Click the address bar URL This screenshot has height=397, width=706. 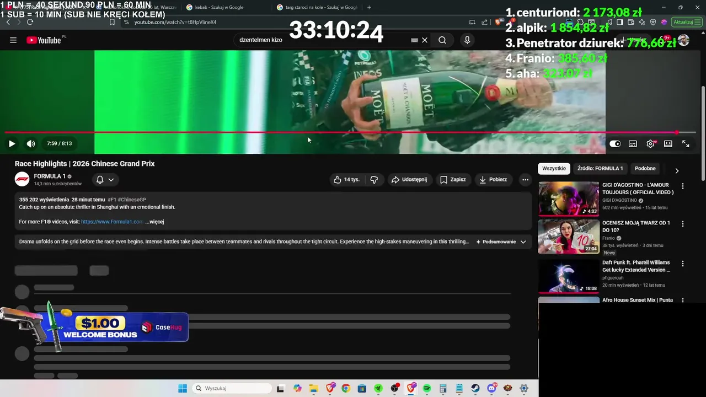[x=175, y=22]
